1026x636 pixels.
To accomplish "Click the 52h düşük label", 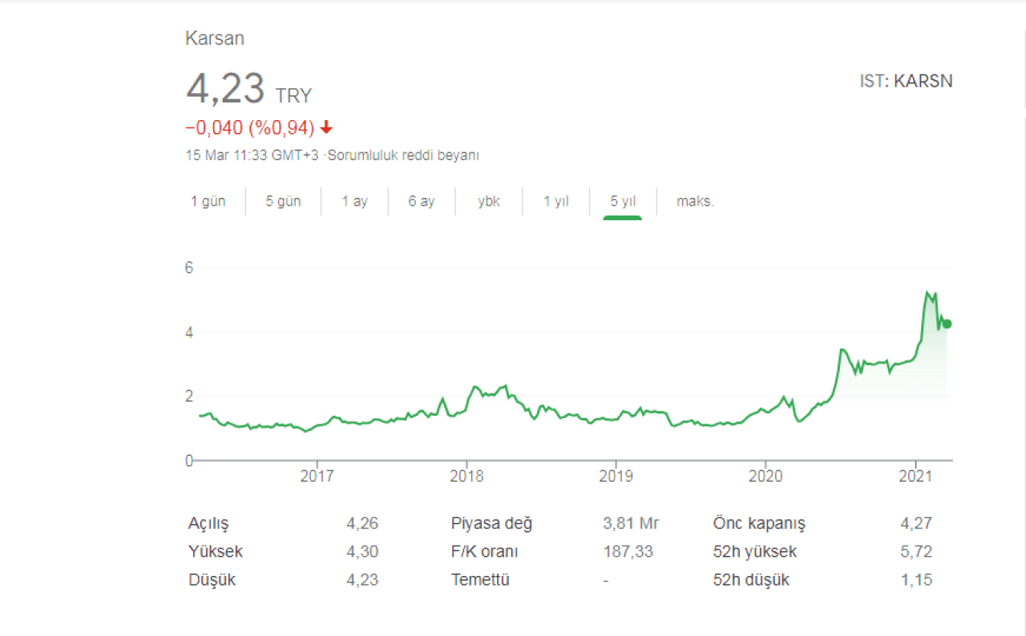I will click(751, 580).
